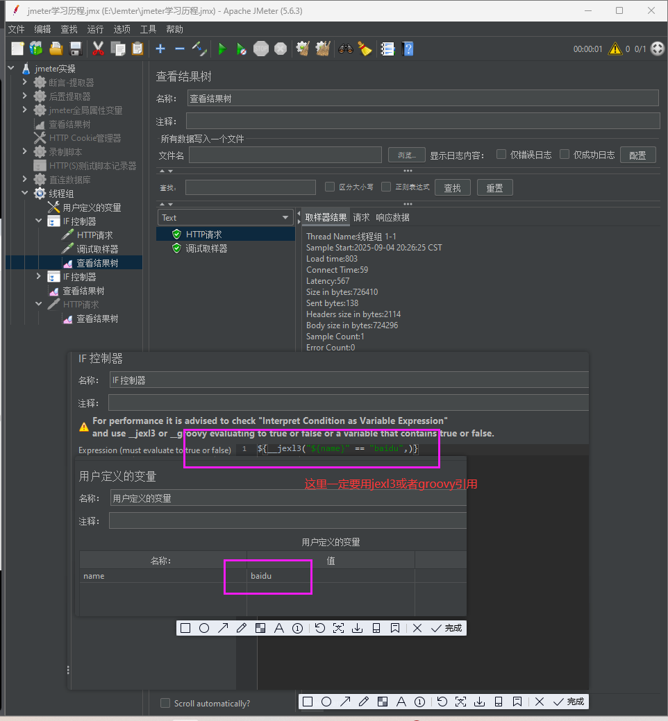This screenshot has width=668, height=721.
Task: Open the 选项 menu
Action: click(122, 29)
